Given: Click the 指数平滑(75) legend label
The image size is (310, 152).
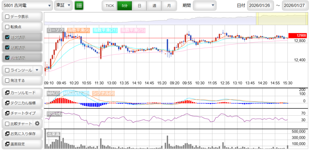Looking at the screenshot, I should (x=133, y=30).
